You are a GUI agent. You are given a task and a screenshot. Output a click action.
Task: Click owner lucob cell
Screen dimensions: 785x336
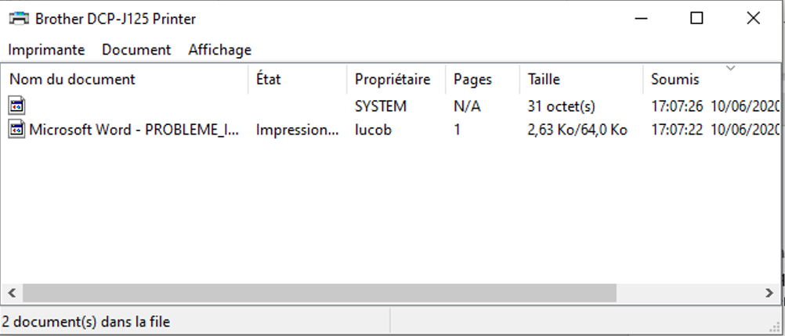(x=373, y=130)
